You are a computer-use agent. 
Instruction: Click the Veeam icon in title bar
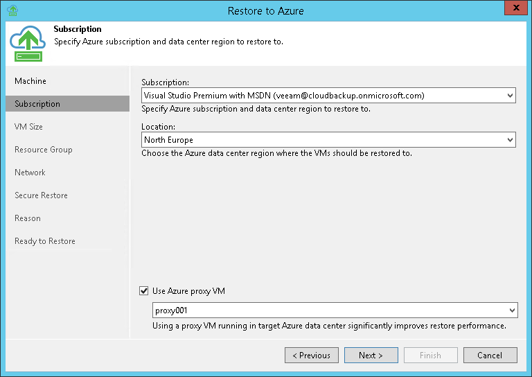pos(11,10)
